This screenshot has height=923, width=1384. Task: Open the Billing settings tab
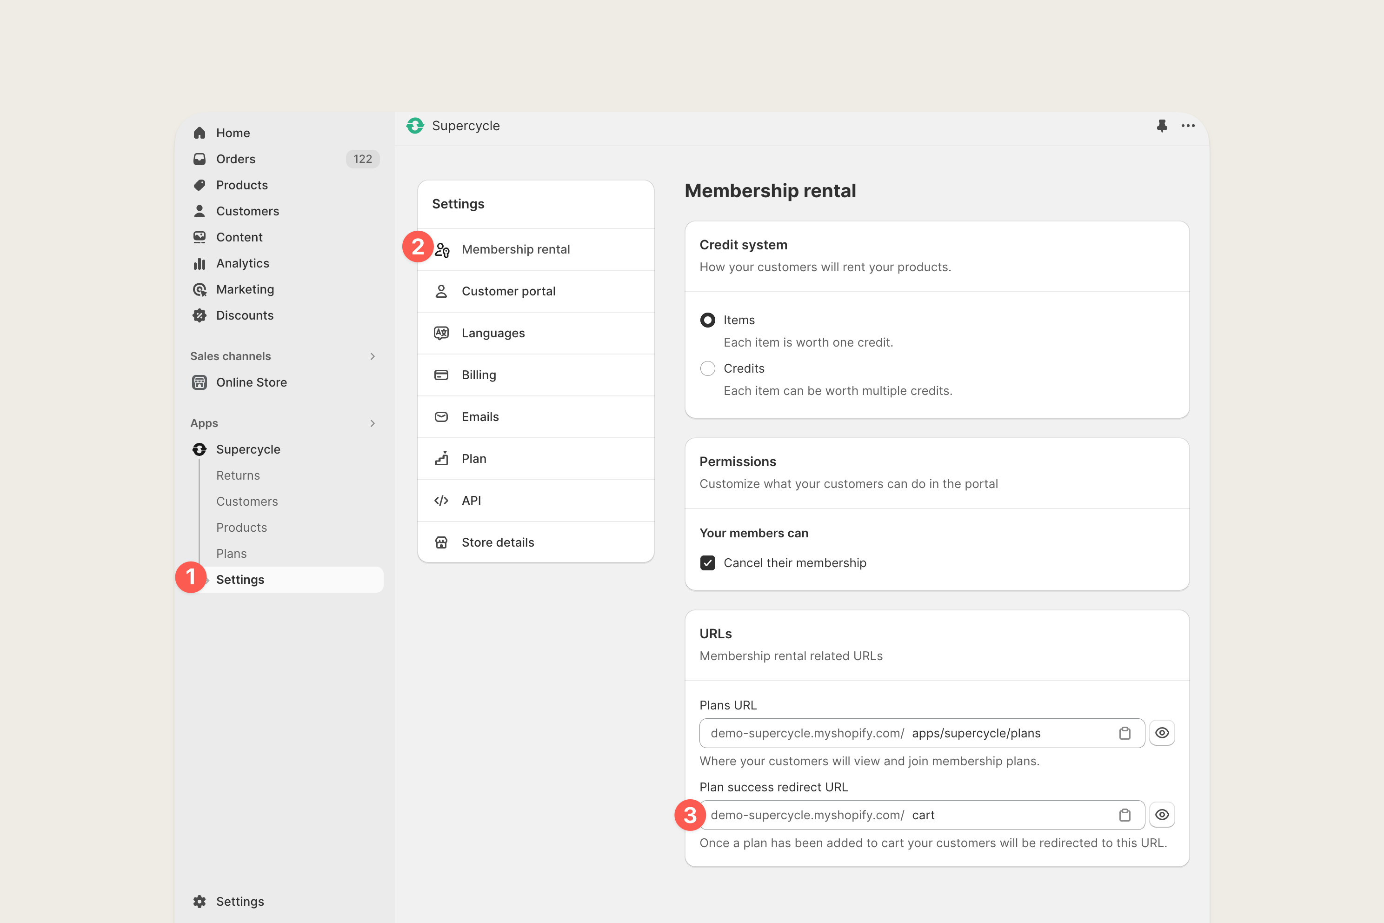(x=479, y=375)
